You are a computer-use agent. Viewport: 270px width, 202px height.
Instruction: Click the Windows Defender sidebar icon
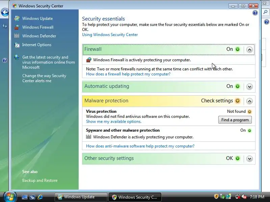tap(17, 36)
